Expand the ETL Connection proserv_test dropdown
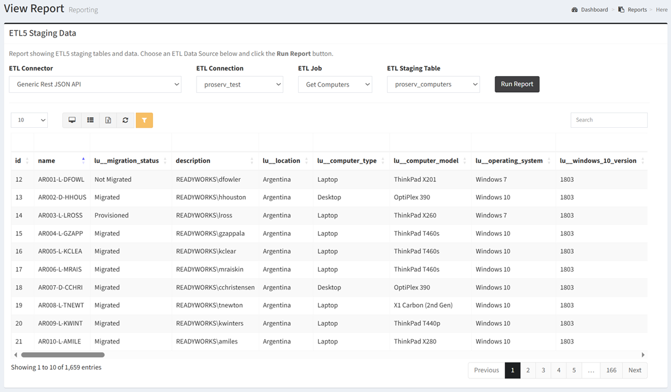 pyautogui.click(x=240, y=84)
